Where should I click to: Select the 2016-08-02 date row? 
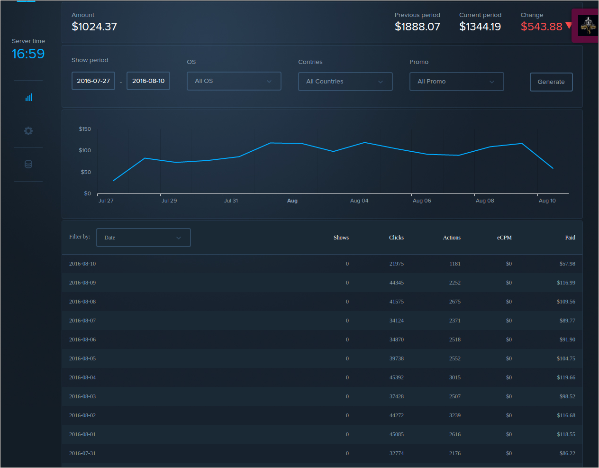click(322, 415)
